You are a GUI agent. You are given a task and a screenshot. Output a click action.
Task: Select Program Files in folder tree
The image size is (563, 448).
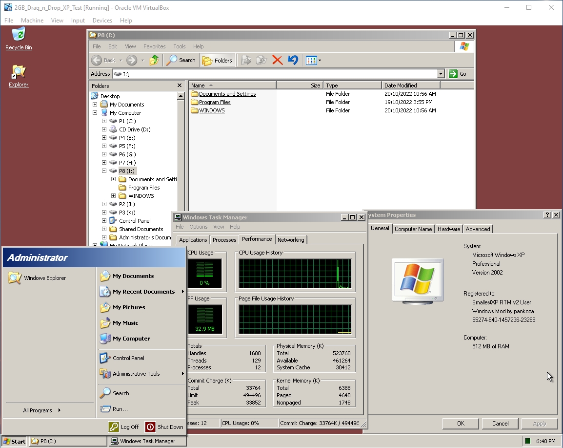pos(143,187)
